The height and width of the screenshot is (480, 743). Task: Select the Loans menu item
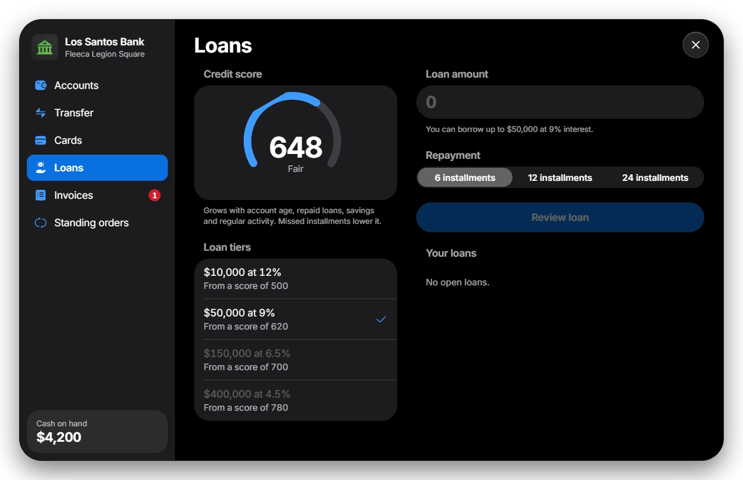pos(97,168)
